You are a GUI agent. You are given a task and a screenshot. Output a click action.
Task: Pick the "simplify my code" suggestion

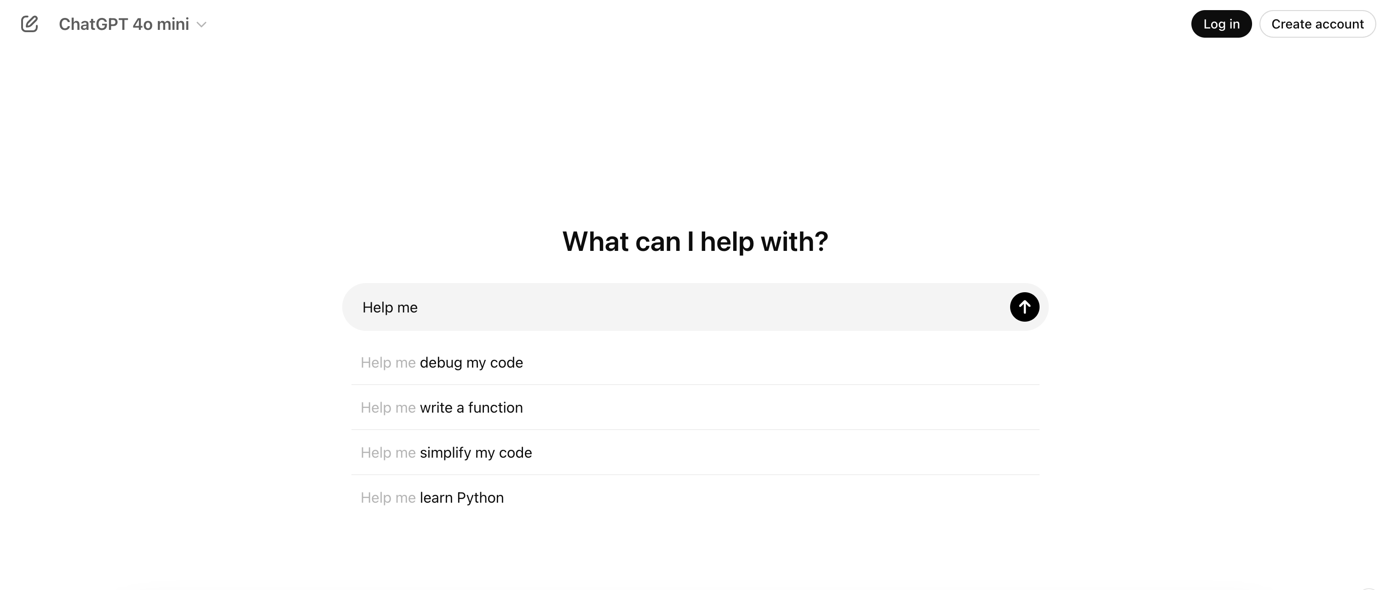(x=695, y=453)
